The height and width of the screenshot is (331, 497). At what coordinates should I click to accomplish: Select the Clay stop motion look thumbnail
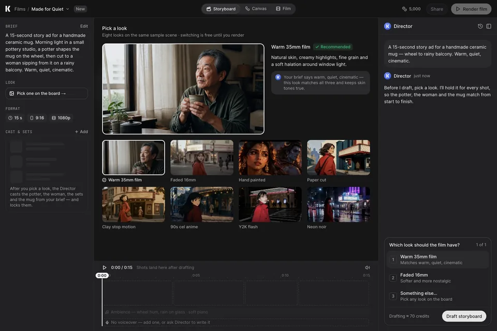point(134,204)
